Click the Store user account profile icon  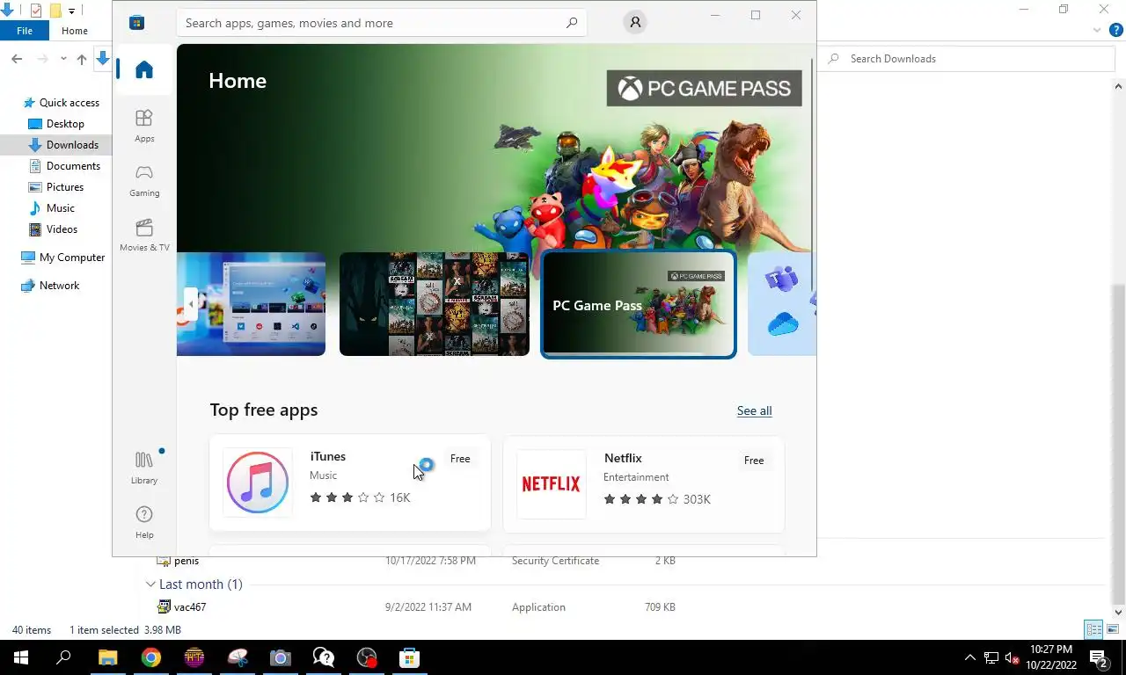[x=635, y=22]
